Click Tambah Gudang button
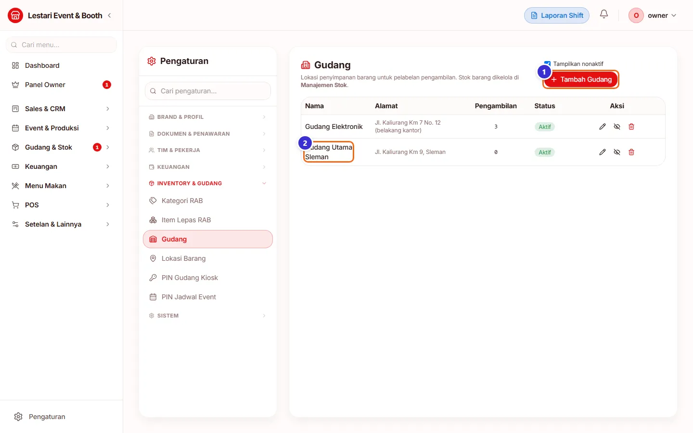Image resolution: width=693 pixels, height=433 pixels. (x=581, y=79)
